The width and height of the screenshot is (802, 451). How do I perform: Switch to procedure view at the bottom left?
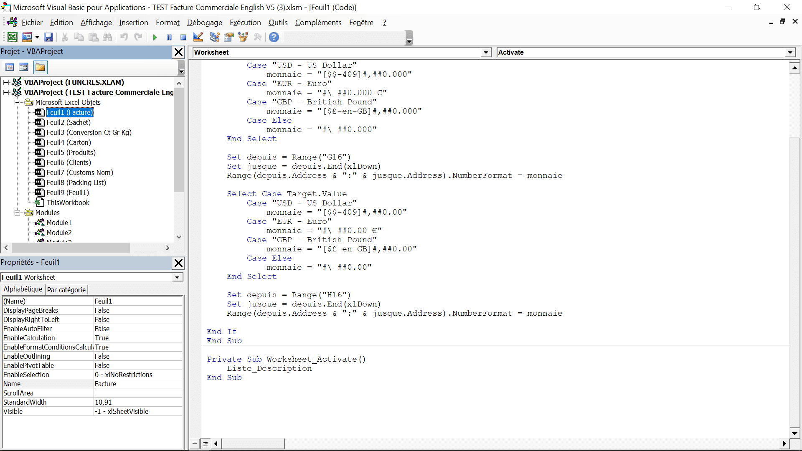195,443
